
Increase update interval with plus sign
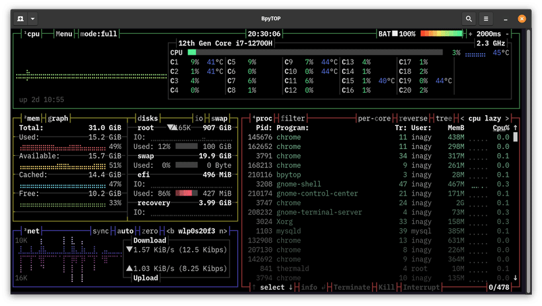471,34
